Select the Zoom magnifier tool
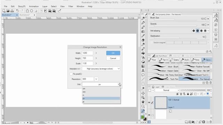This screenshot has width=223, height=125. pos(143,106)
